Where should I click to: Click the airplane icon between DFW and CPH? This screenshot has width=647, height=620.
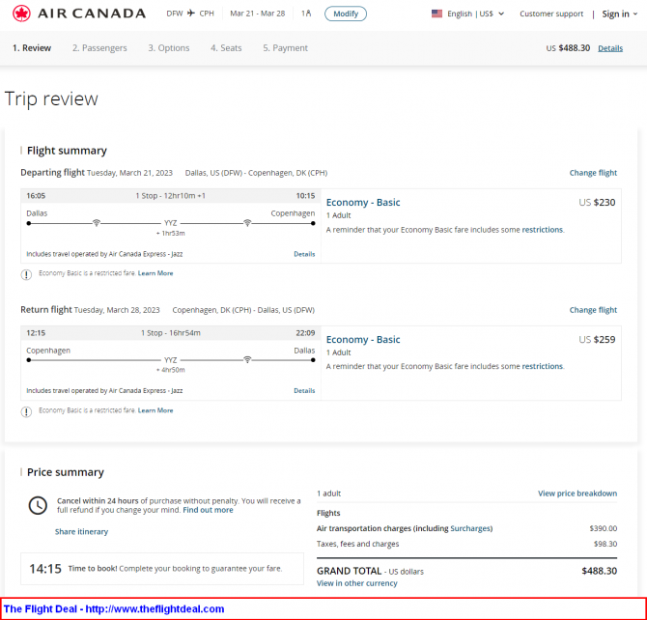(190, 14)
